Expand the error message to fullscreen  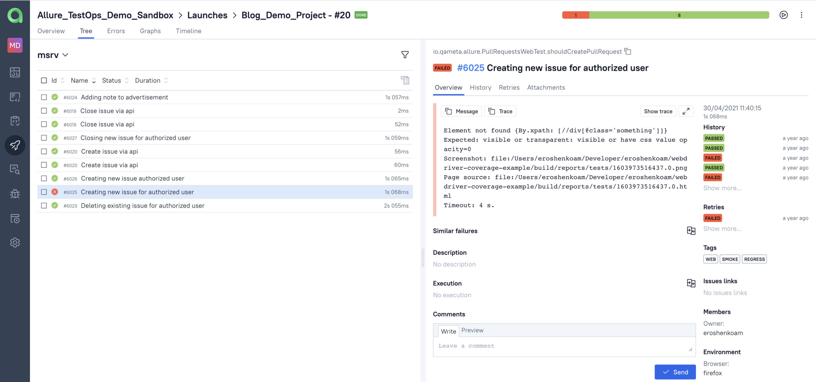pyautogui.click(x=686, y=111)
